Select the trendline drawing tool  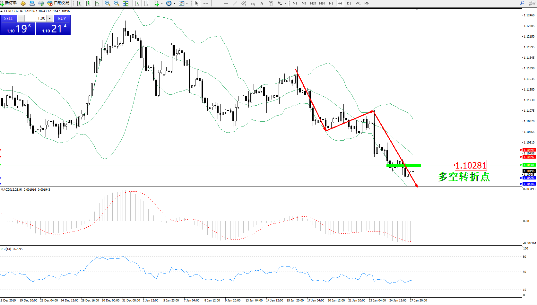pos(235,3)
